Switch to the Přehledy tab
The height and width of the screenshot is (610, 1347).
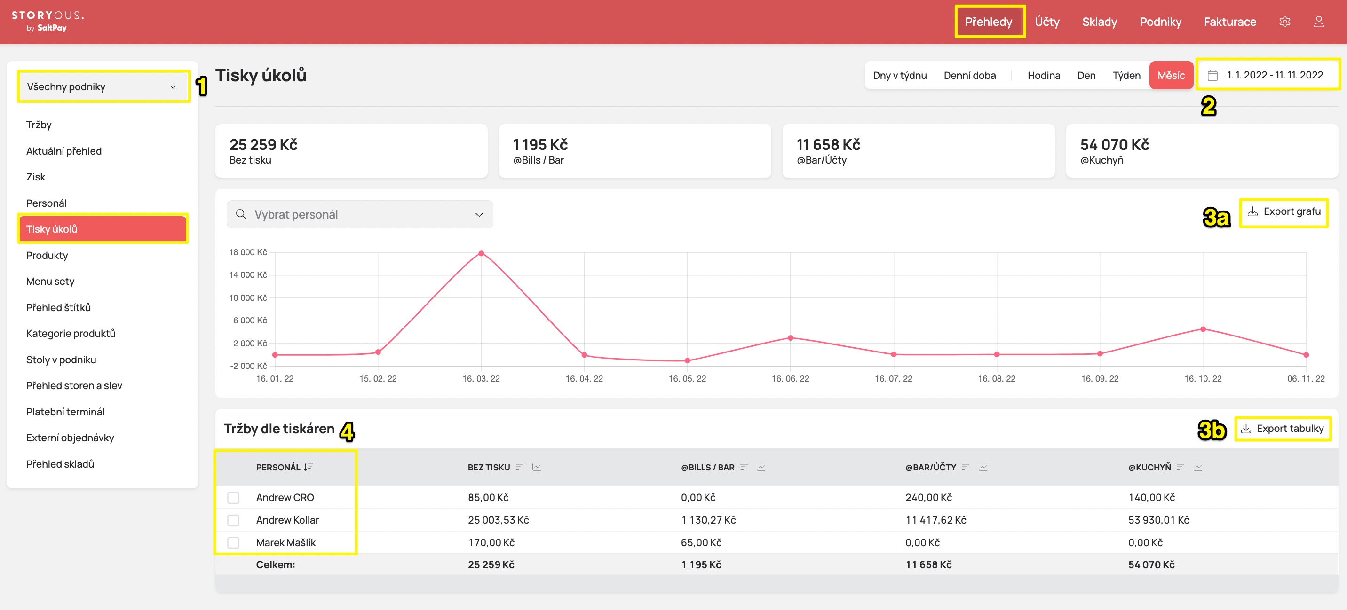(x=989, y=22)
